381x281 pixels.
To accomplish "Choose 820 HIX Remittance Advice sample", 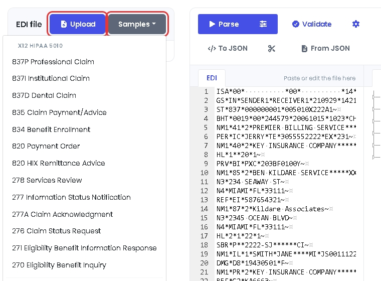I will tap(59, 163).
